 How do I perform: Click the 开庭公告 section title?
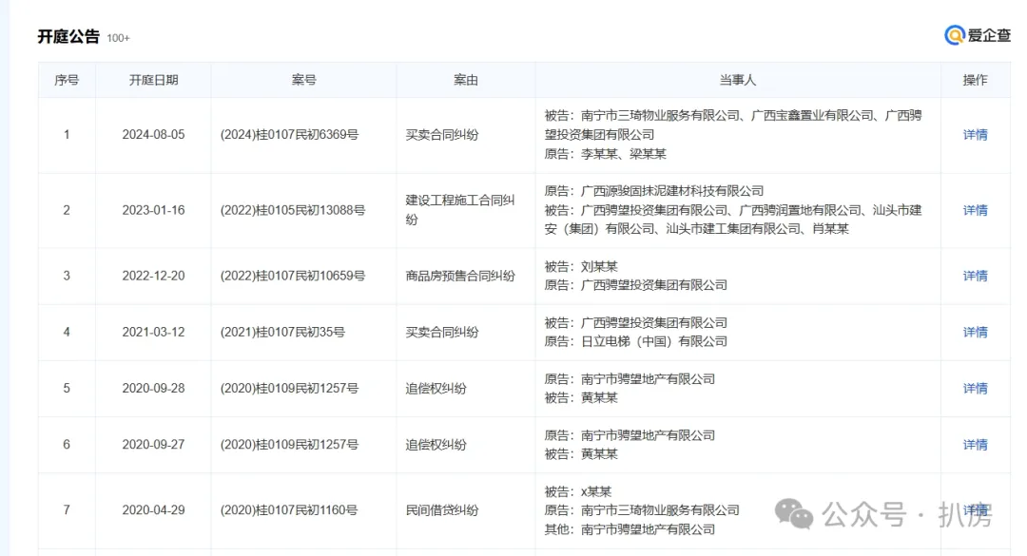68,37
